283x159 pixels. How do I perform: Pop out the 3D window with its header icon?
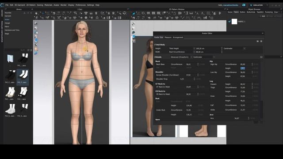pos(128,9)
